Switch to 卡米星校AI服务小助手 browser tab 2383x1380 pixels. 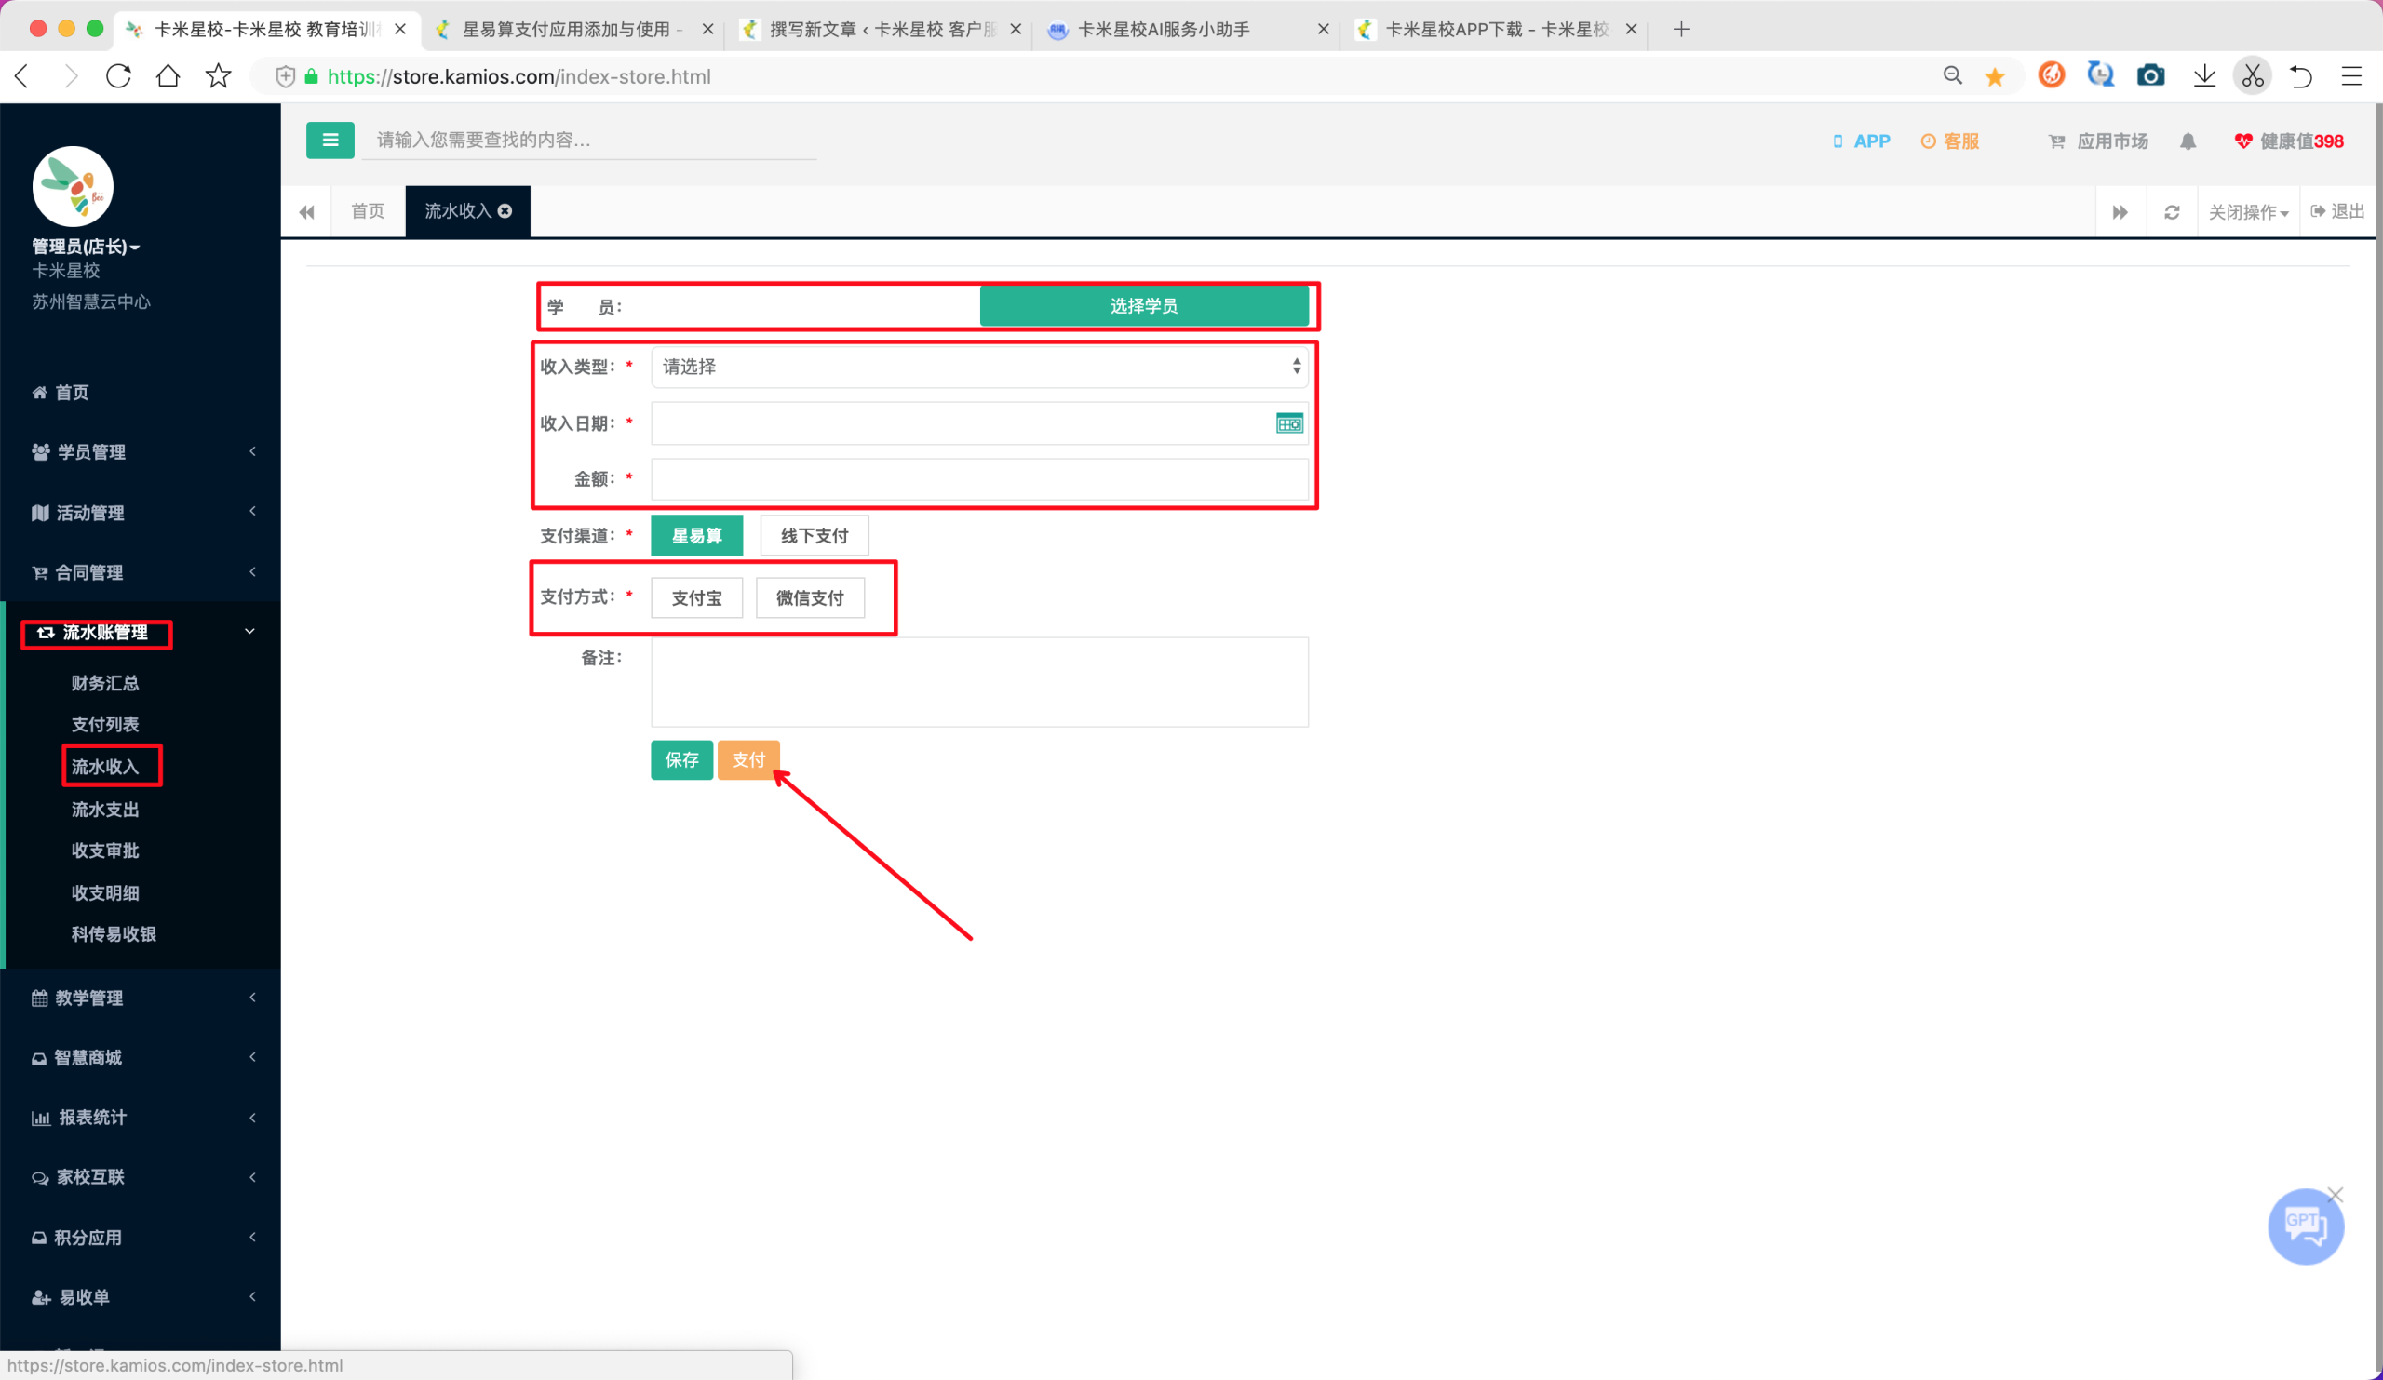click(1187, 29)
